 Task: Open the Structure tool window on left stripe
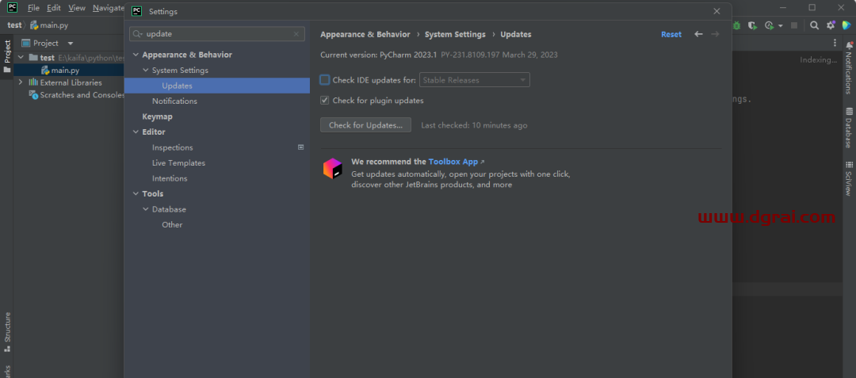(x=7, y=331)
